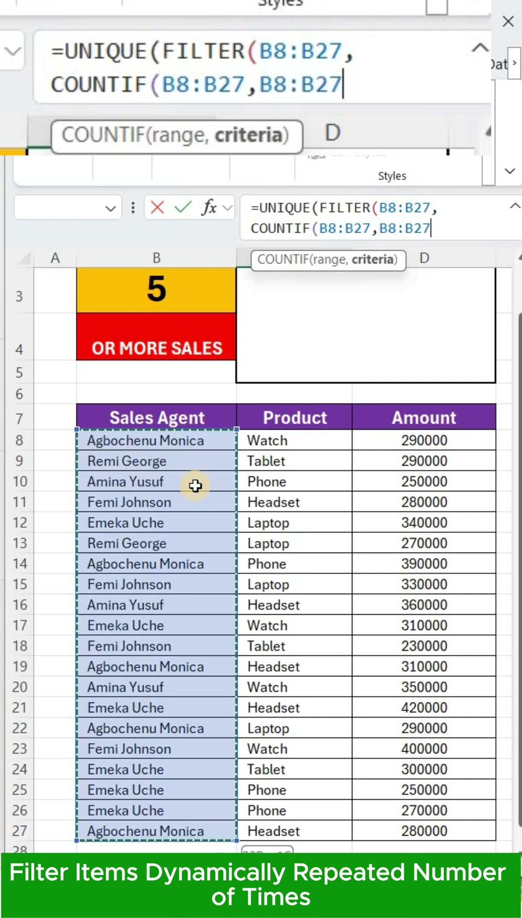
Task: Select column D header
Action: pos(424,258)
